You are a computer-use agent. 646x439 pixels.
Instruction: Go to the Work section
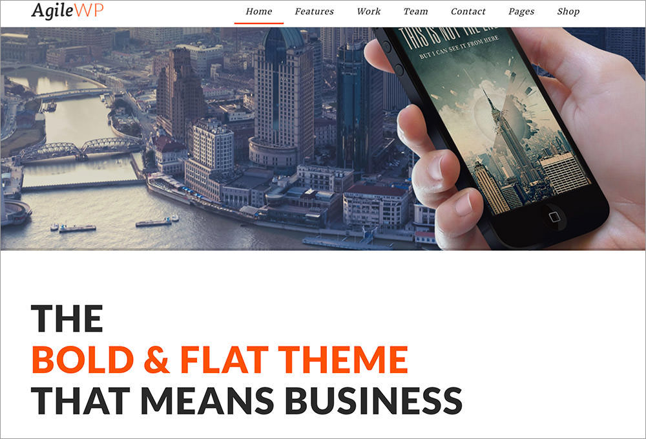coord(369,12)
